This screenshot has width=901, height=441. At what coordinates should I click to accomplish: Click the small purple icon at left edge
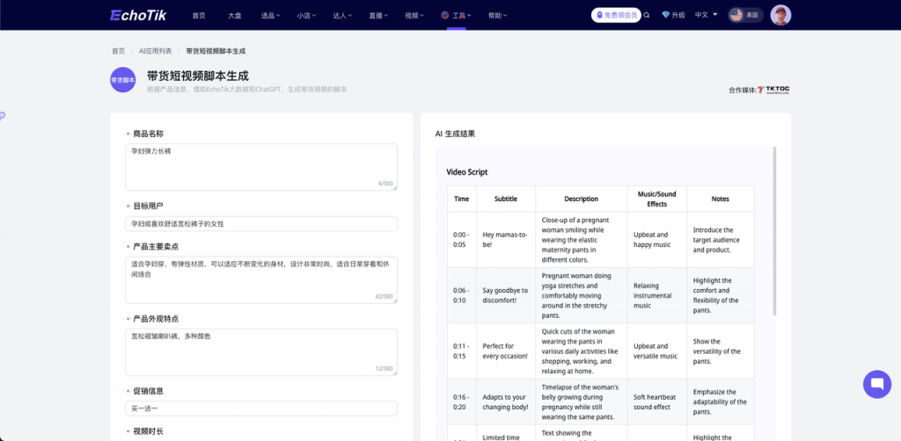tap(3, 115)
